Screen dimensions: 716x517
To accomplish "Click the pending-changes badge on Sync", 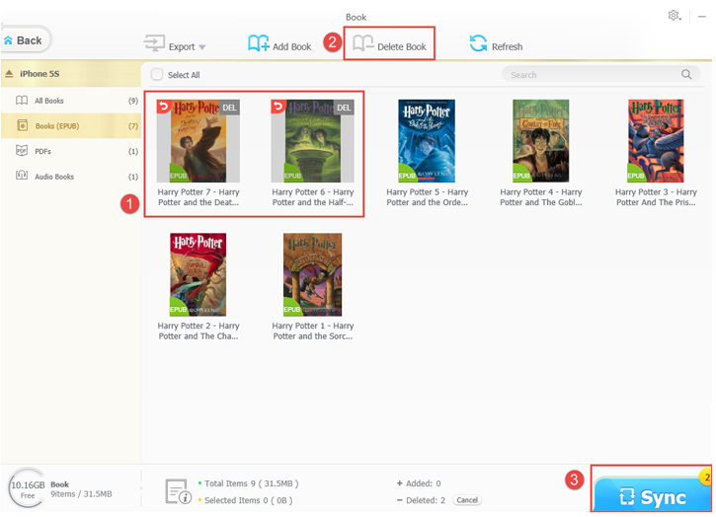I will click(705, 478).
